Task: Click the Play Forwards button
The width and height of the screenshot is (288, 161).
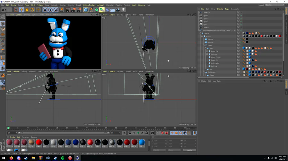Action: coord(138,133)
